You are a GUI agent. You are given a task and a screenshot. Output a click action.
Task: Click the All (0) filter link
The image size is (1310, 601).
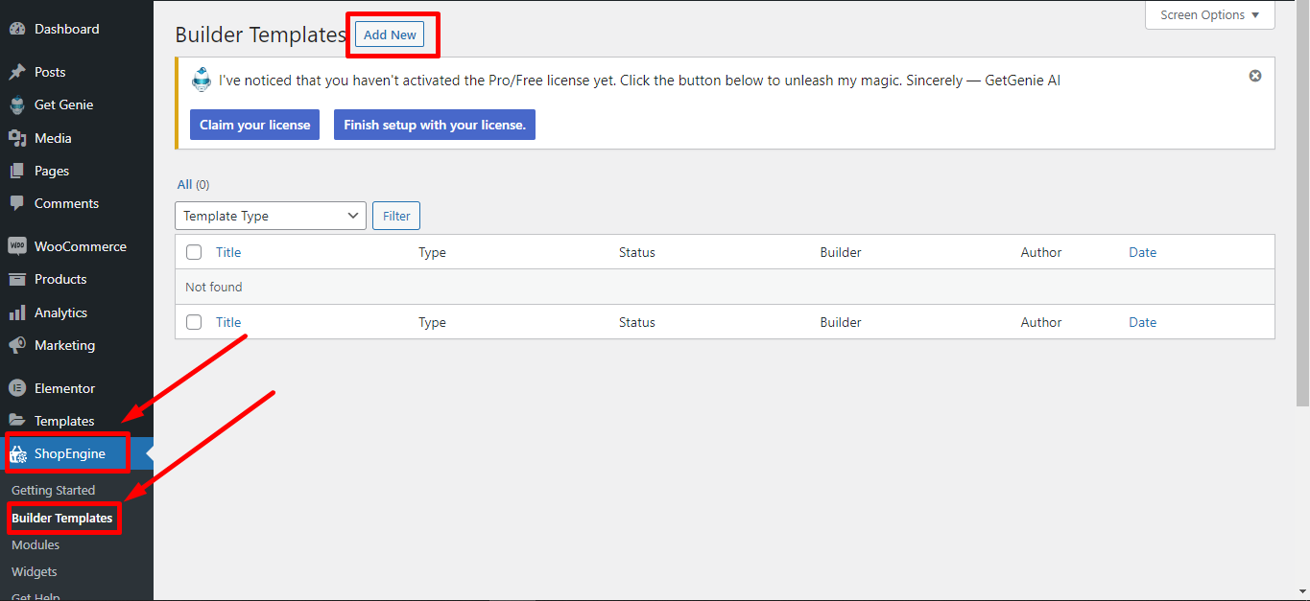point(193,184)
